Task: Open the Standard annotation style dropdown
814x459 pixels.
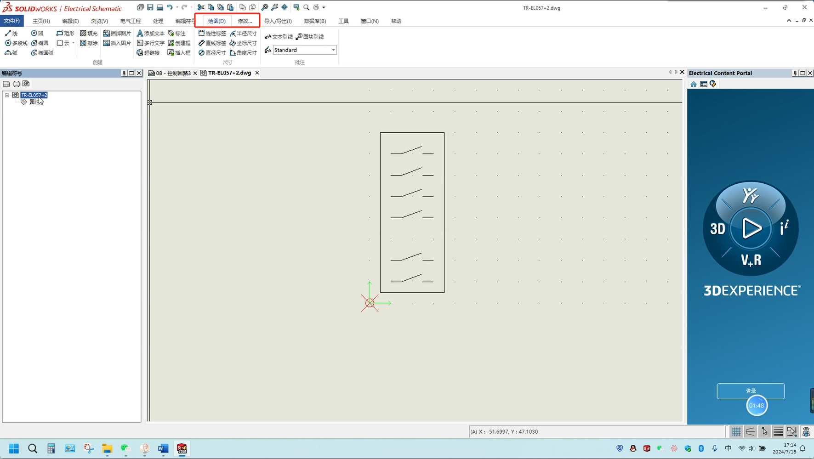Action: pos(333,50)
